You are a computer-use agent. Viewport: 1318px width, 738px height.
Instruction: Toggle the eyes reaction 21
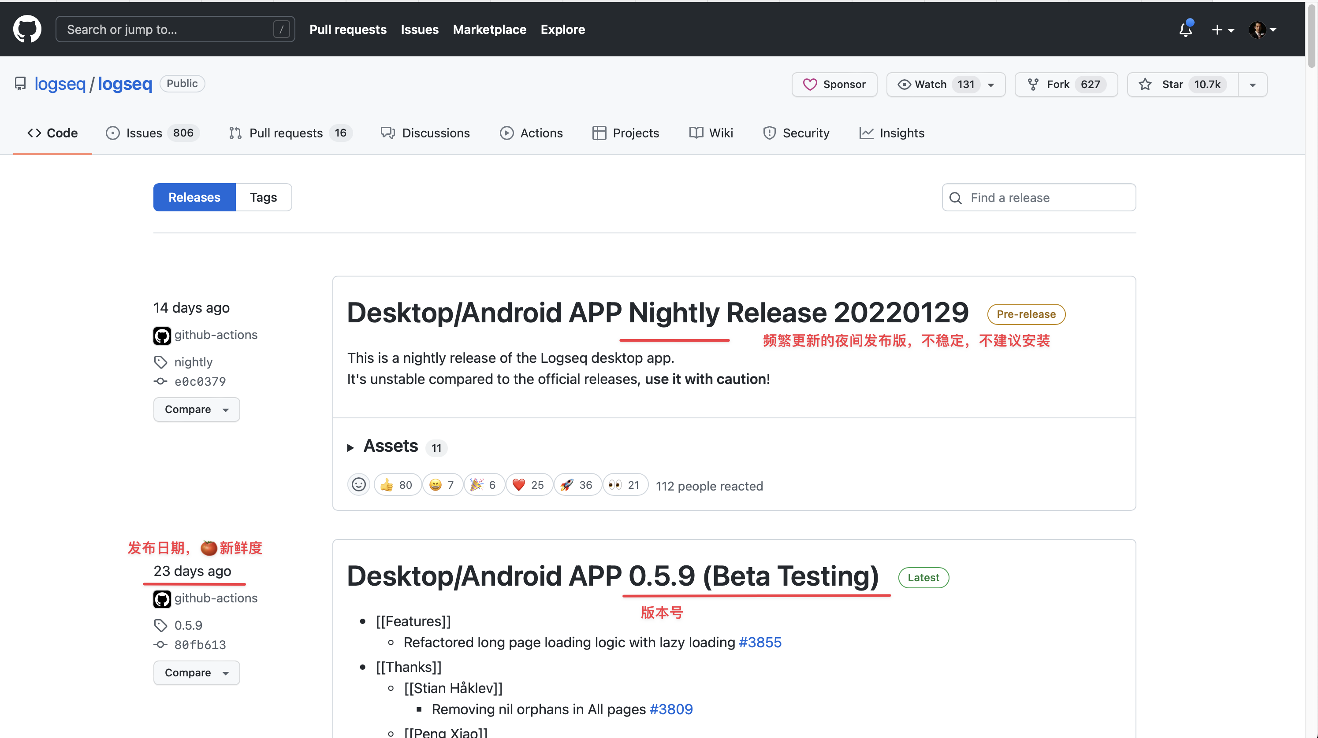click(625, 484)
